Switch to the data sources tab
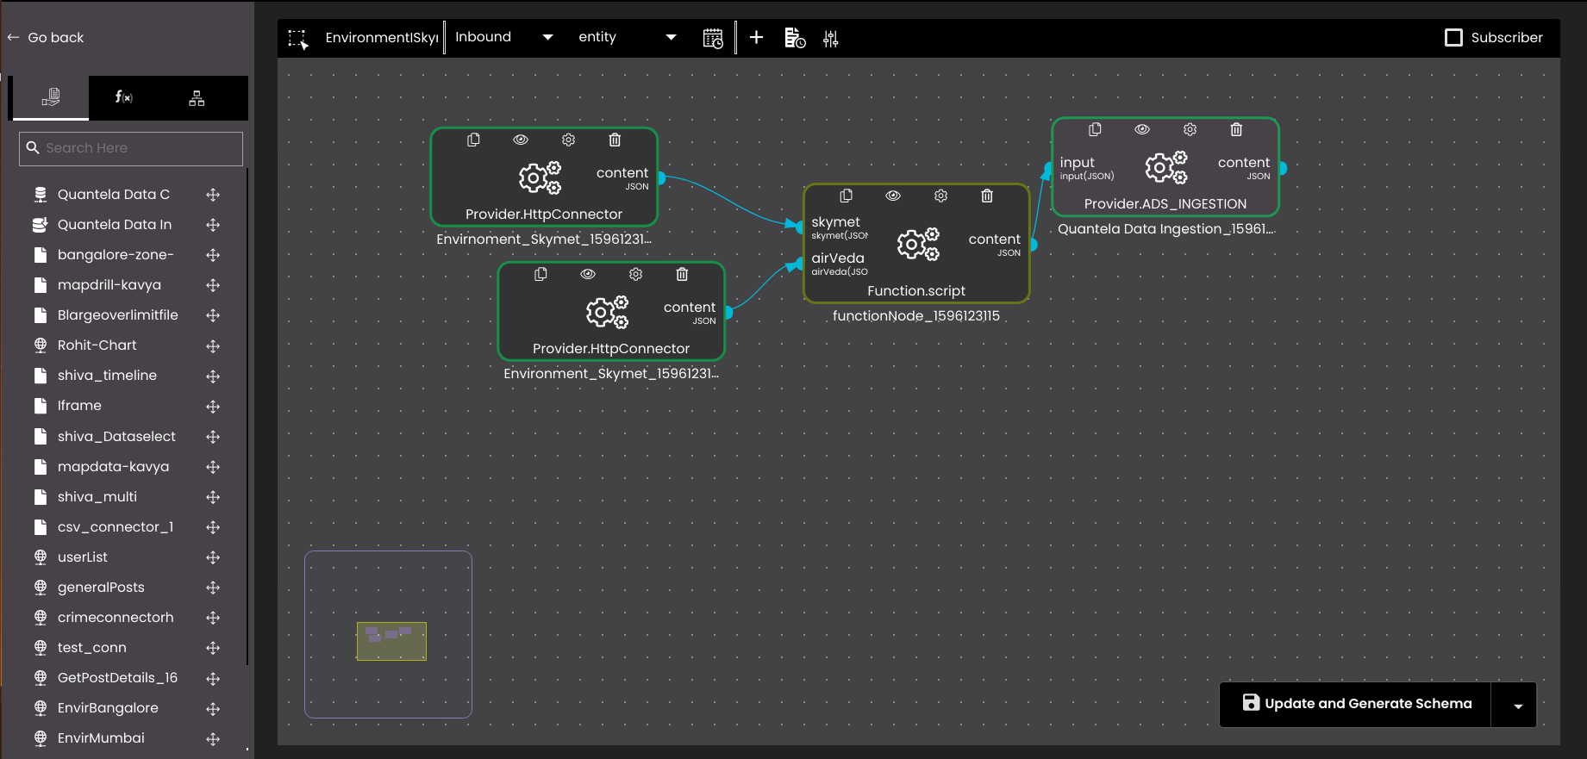Image resolution: width=1587 pixels, height=759 pixels. 50,97
